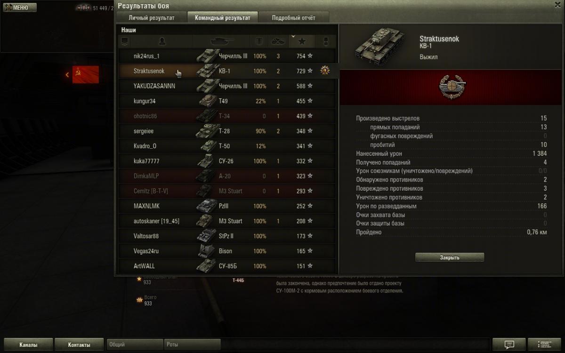
Task: Select the nik24rus_1 player row
Action: click(x=226, y=56)
